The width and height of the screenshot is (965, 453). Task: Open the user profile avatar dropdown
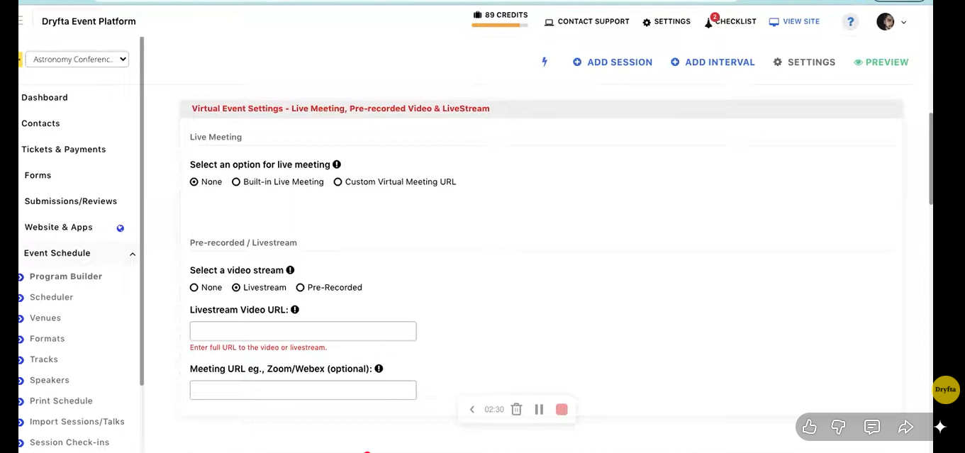coord(891,22)
